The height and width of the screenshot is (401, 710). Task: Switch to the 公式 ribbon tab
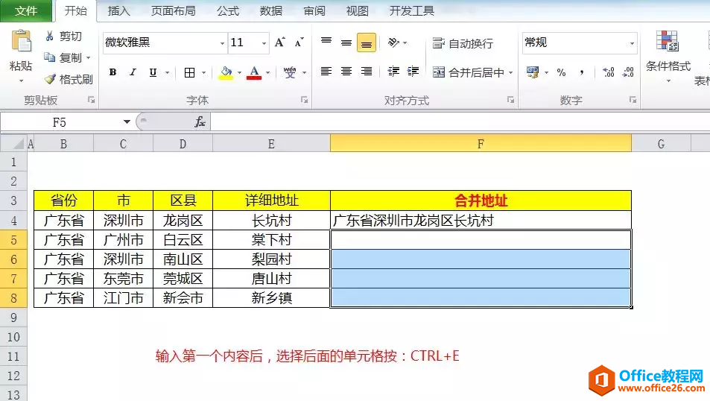point(228,11)
